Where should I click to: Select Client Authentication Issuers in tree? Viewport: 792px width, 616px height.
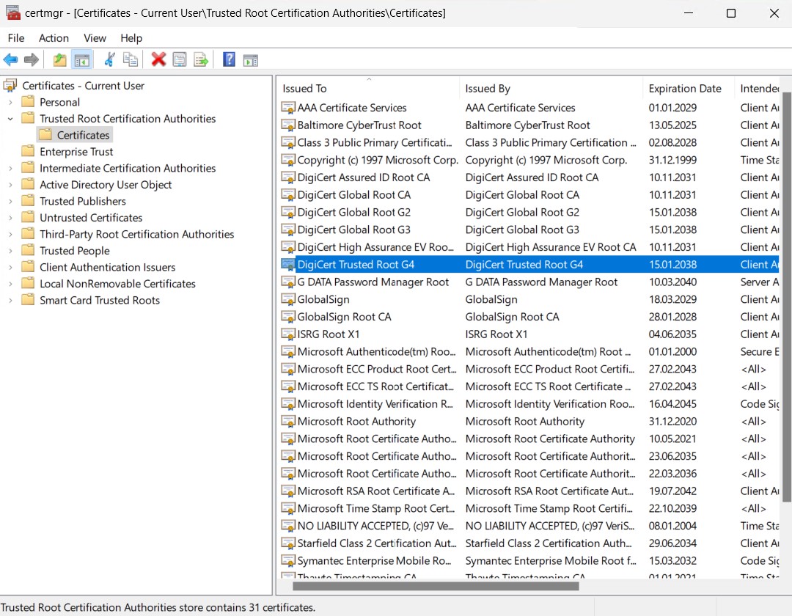point(108,267)
